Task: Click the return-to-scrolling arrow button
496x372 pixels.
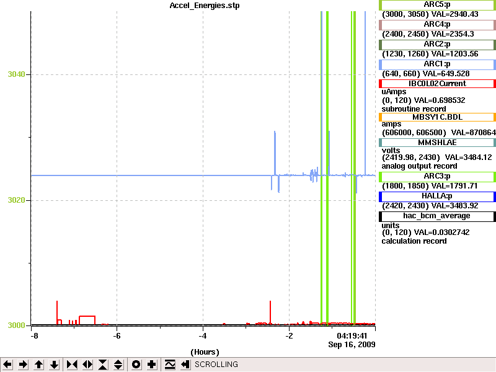Action: (x=185, y=365)
